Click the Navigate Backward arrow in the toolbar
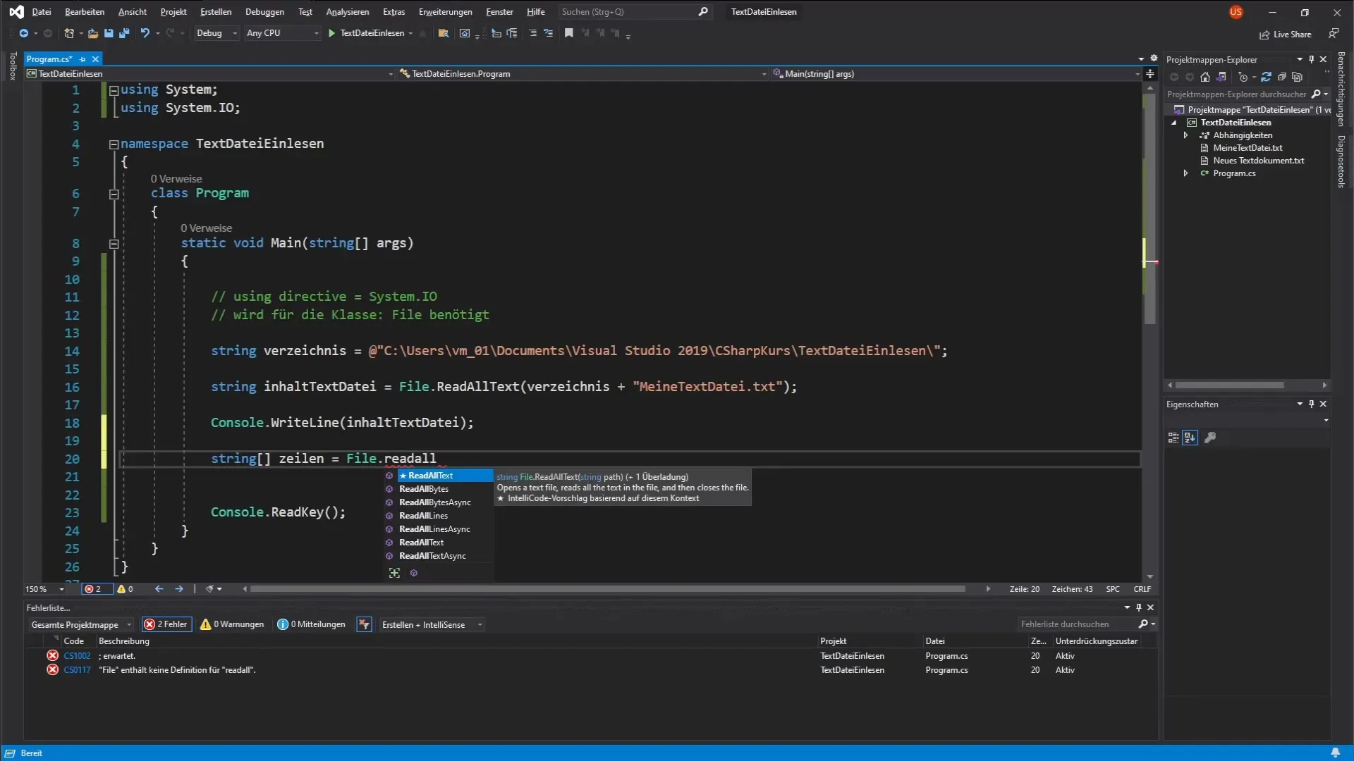The width and height of the screenshot is (1354, 761). click(23, 33)
